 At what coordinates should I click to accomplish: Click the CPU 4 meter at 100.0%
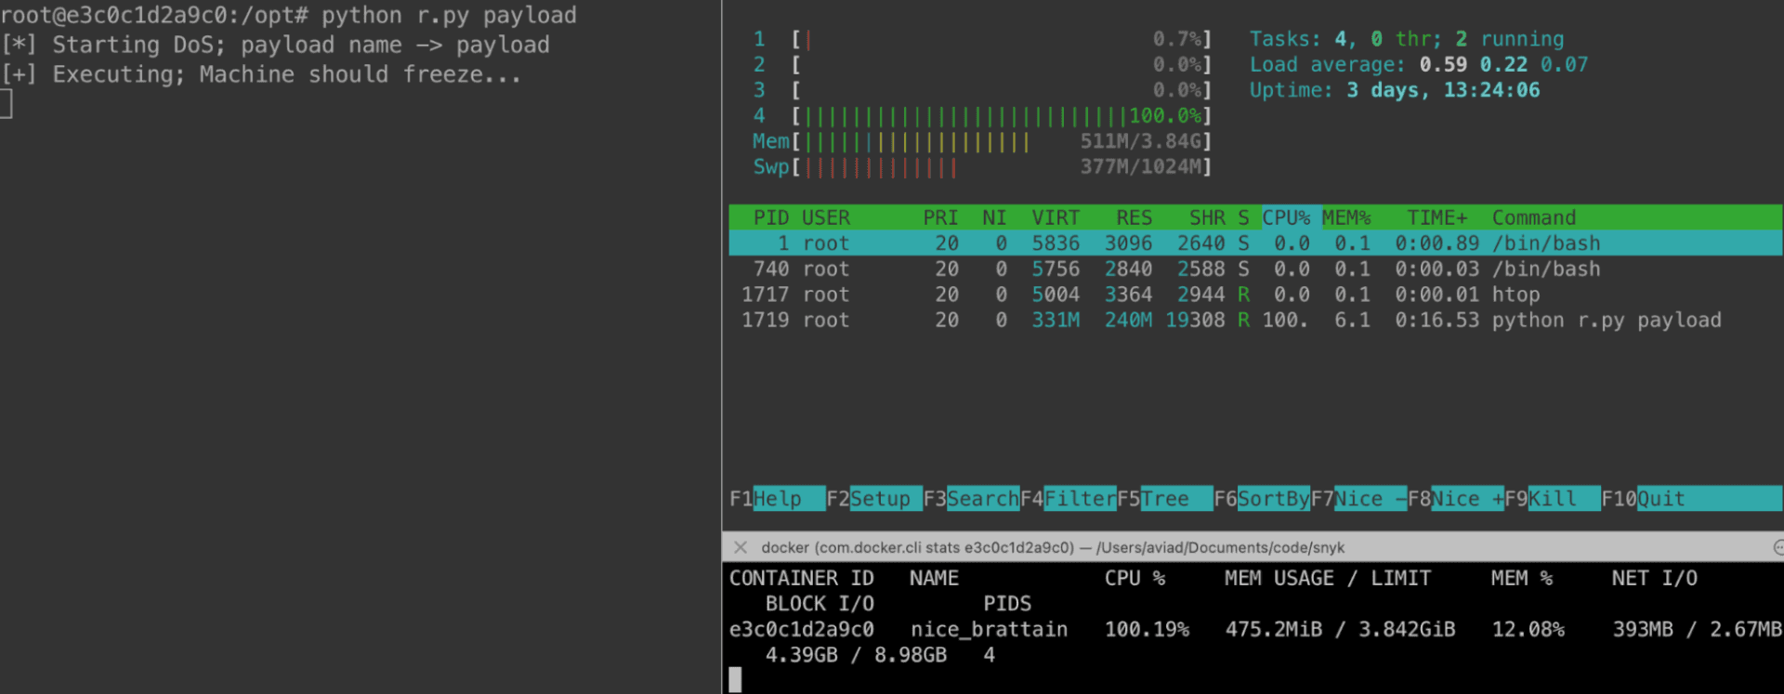point(982,115)
